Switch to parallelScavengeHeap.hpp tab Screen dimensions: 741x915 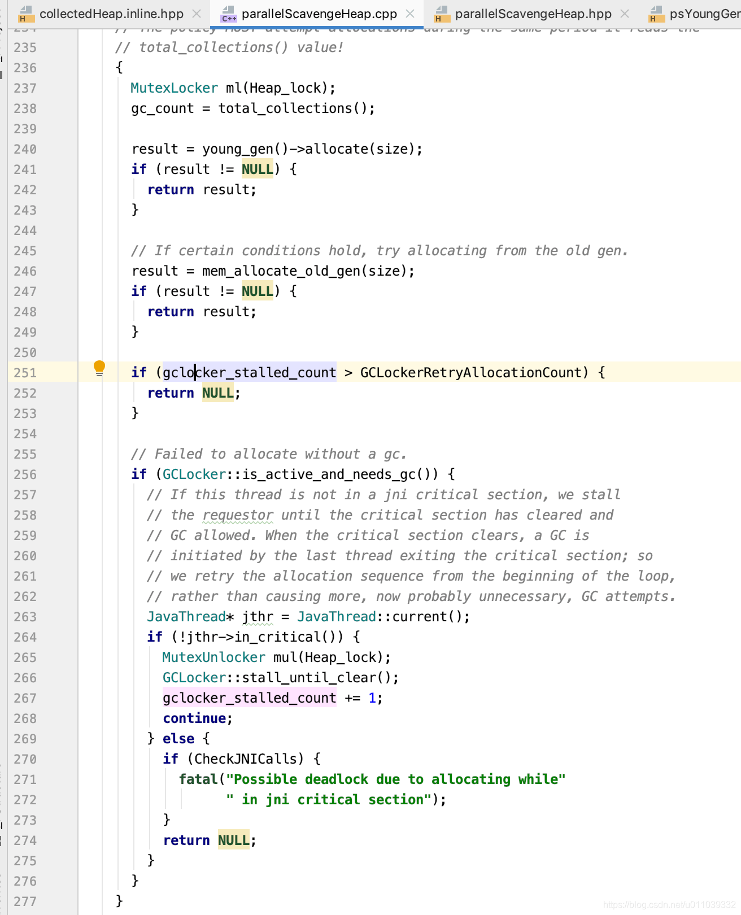[533, 14]
